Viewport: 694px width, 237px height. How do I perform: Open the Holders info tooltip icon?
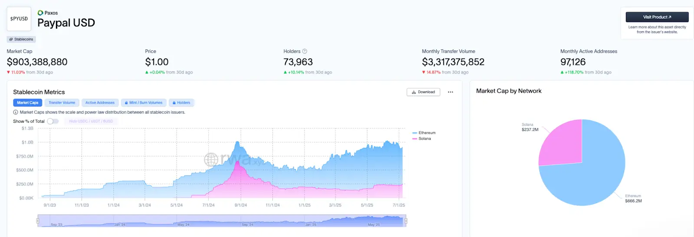(304, 51)
